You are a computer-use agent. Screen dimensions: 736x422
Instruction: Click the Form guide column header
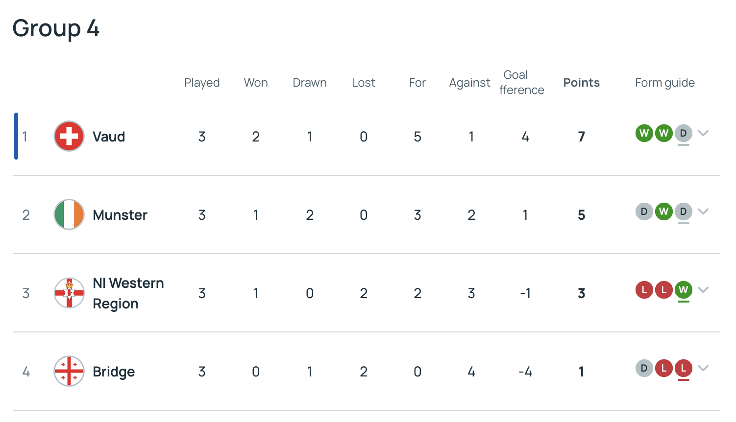(x=665, y=83)
